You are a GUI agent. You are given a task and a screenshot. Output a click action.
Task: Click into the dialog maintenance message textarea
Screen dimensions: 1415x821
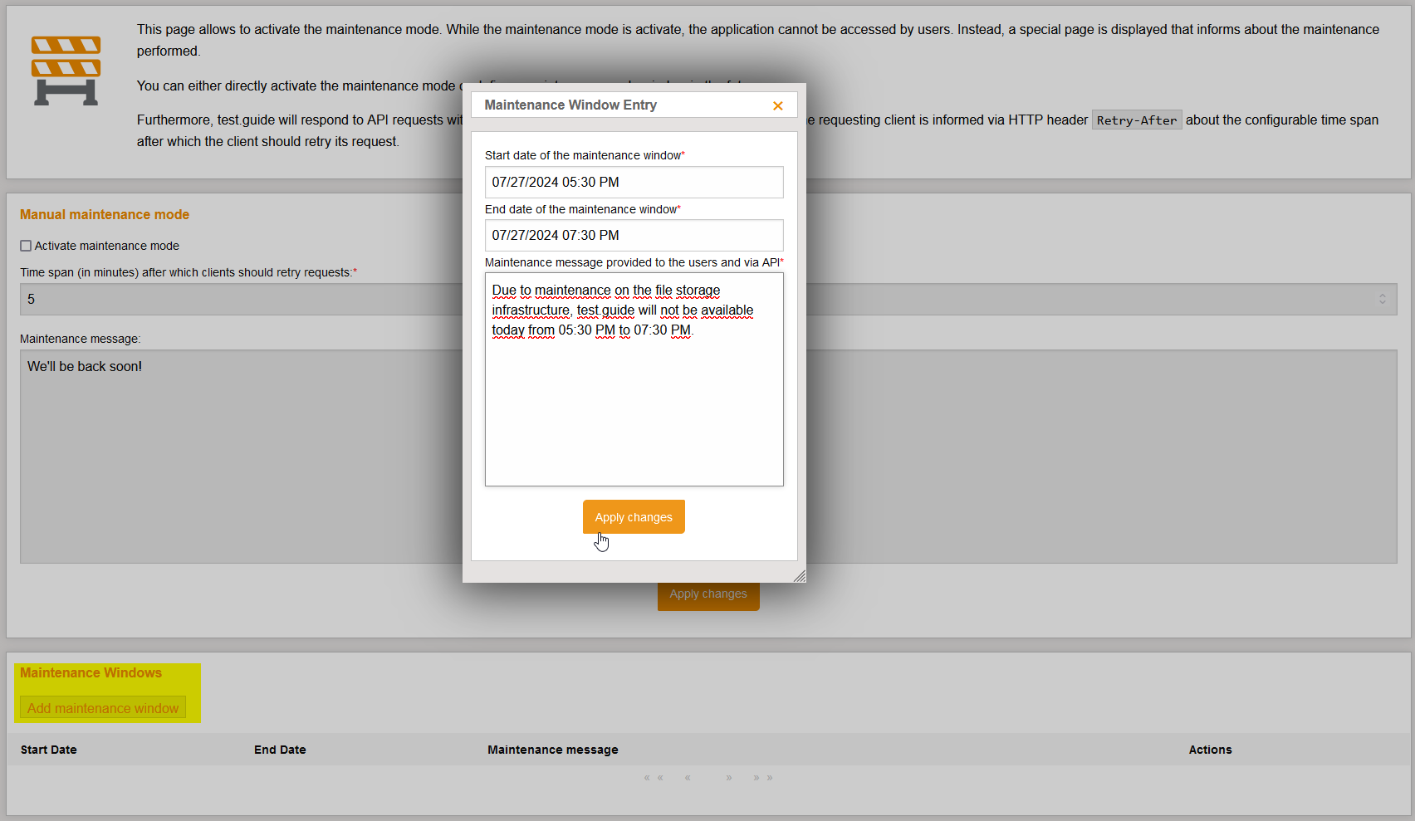(x=633, y=407)
